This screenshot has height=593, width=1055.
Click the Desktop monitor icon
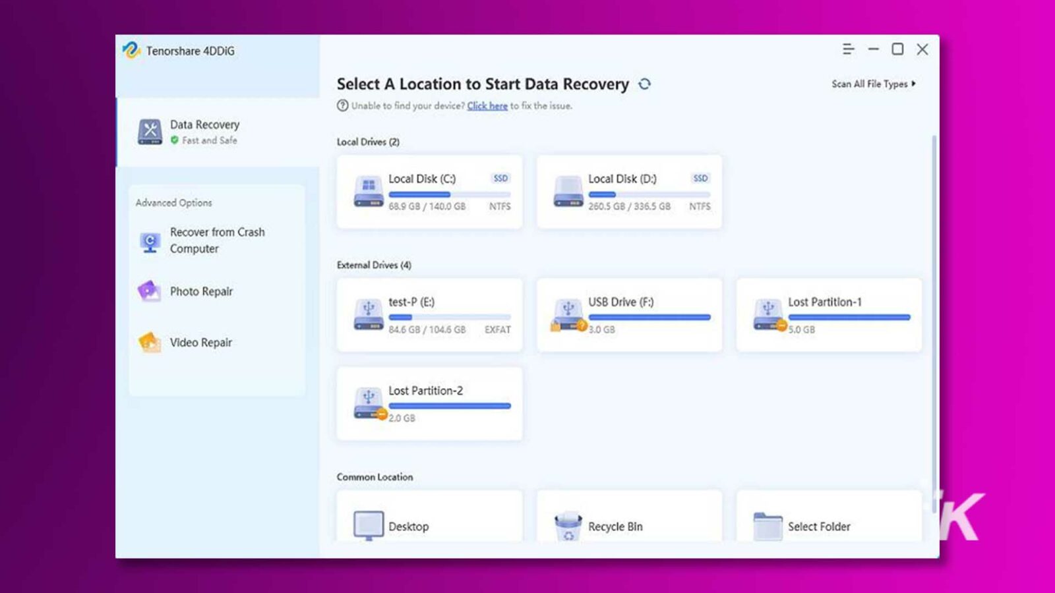pos(369,526)
